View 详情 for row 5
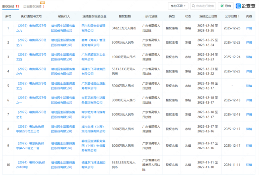This screenshot has width=259, height=175. point(249,86)
